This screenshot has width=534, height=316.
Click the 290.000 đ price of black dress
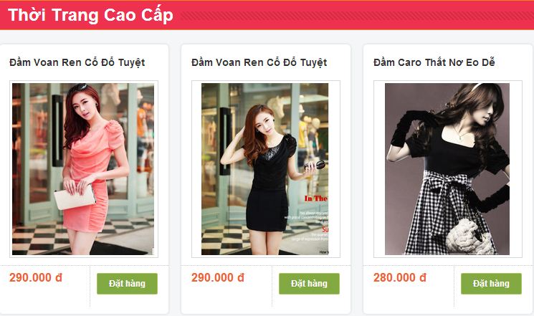coord(218,277)
